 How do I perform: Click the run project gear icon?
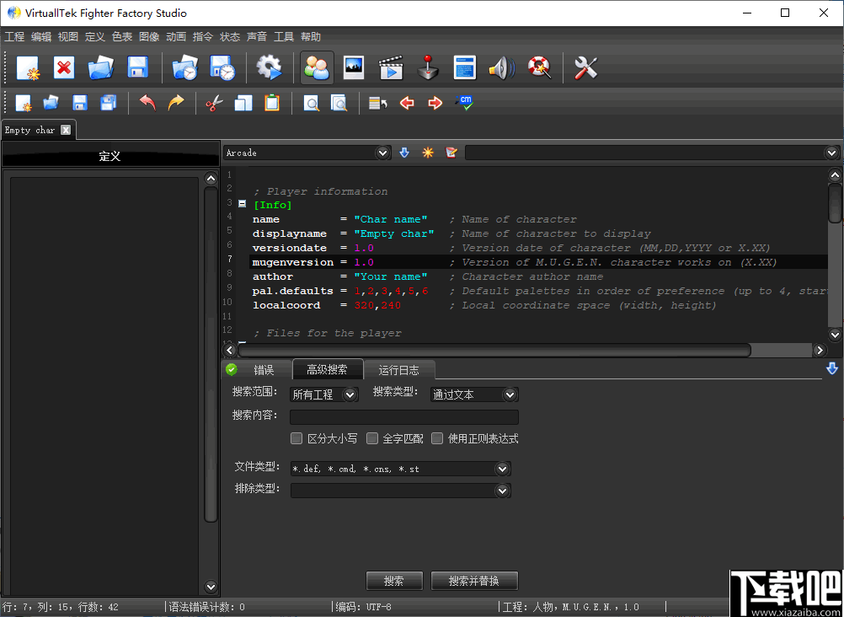269,68
